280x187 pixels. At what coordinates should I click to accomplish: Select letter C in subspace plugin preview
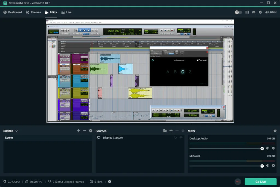tap(183, 72)
